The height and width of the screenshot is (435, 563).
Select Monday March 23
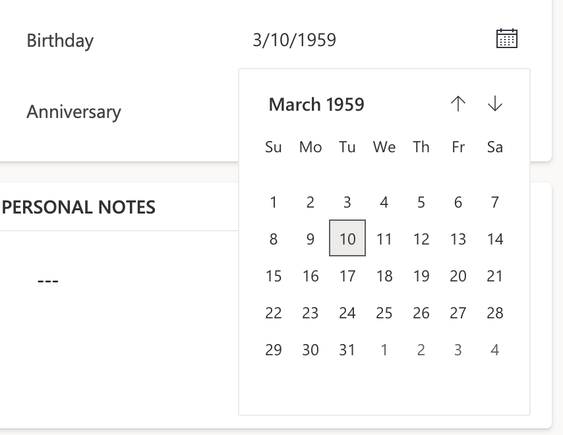coord(311,313)
